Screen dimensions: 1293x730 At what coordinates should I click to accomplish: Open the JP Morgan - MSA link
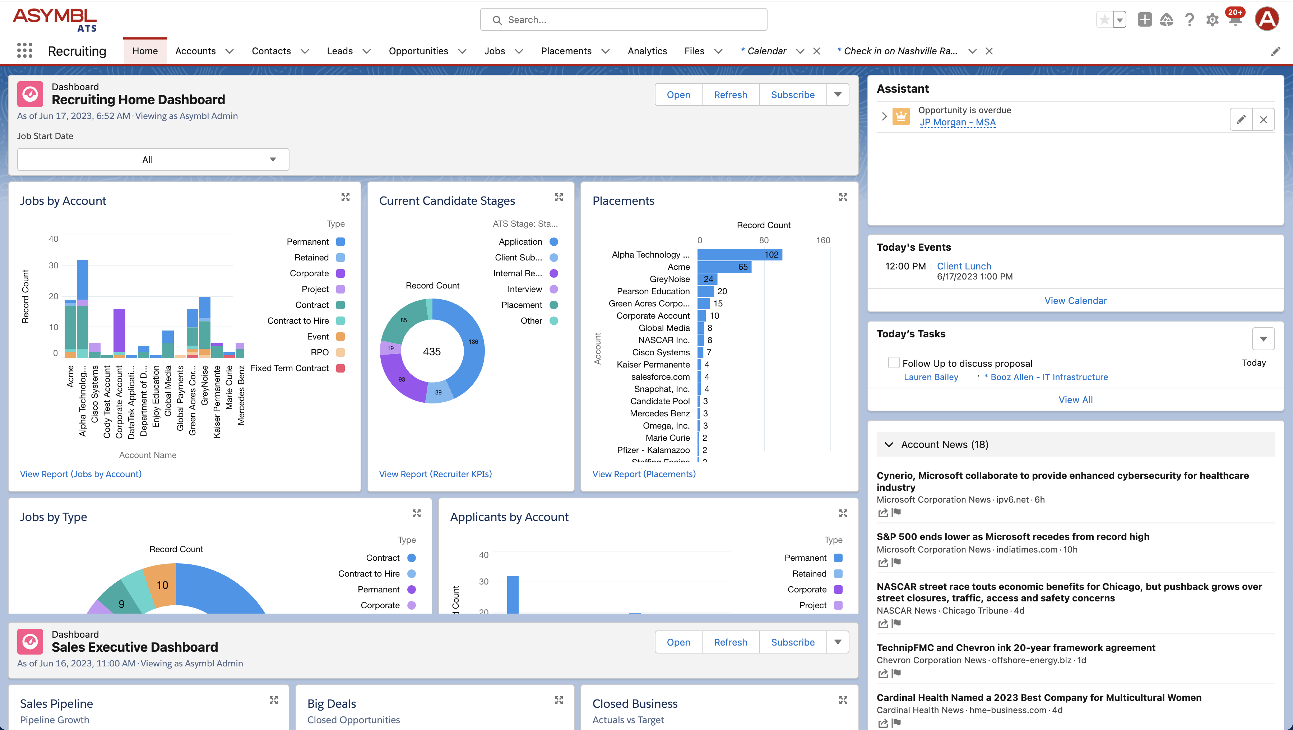957,122
